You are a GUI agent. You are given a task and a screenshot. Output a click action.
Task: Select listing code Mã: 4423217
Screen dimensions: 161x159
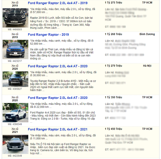(15, 61)
